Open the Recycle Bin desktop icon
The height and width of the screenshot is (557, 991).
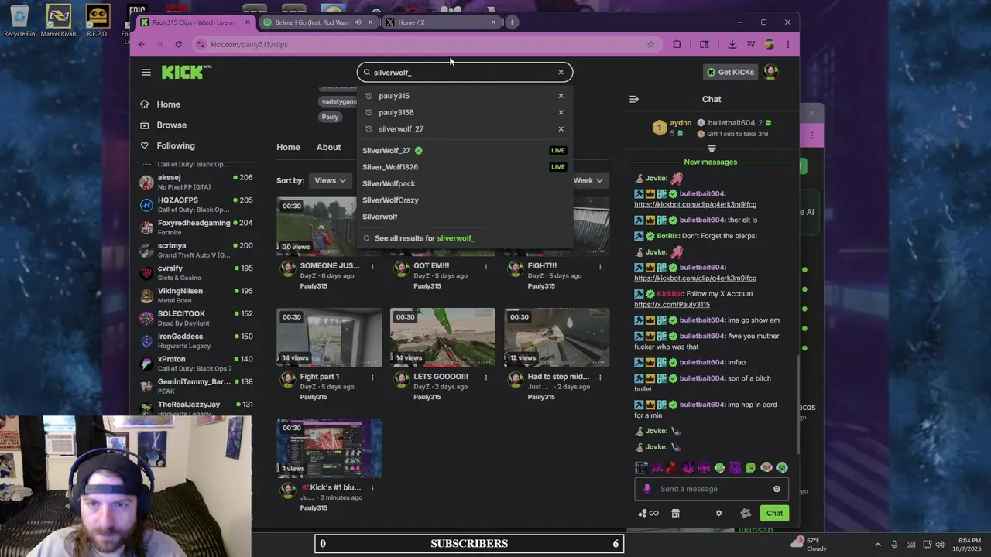(19, 21)
